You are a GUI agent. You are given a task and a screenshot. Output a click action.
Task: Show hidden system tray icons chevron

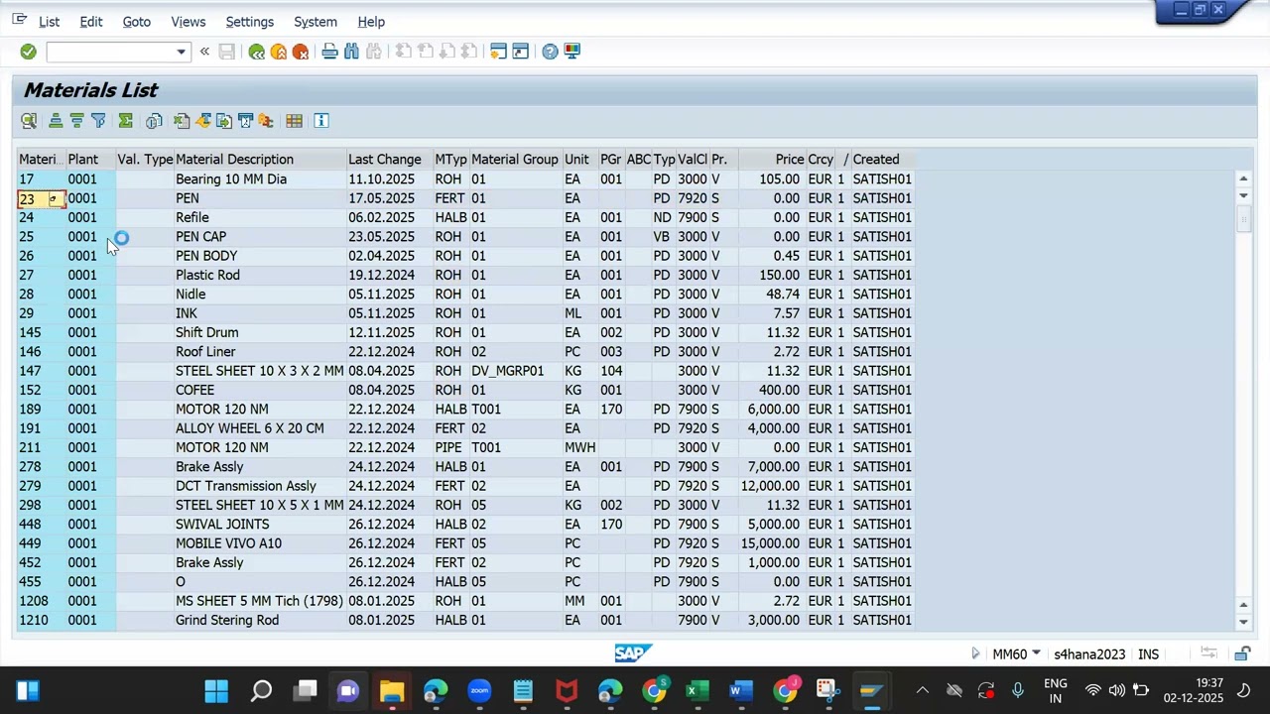pyautogui.click(x=923, y=691)
